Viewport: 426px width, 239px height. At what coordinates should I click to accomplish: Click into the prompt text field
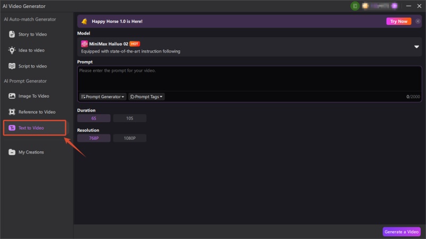click(249, 79)
